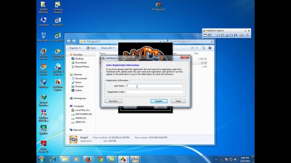
Task: Click taskbar volume speaker icon
Action: [x=236, y=159]
